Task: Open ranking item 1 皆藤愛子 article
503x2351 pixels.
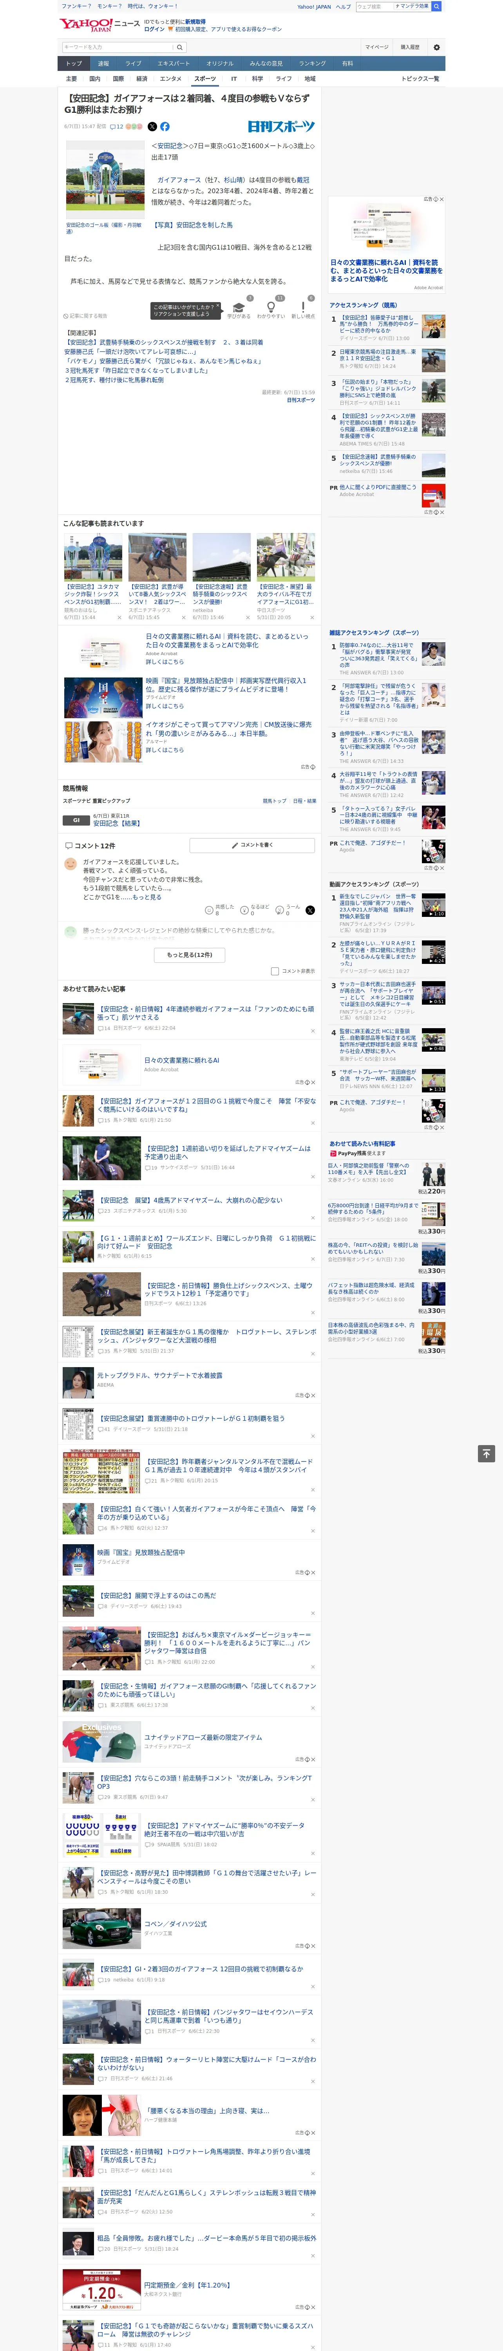Action: 379,324
